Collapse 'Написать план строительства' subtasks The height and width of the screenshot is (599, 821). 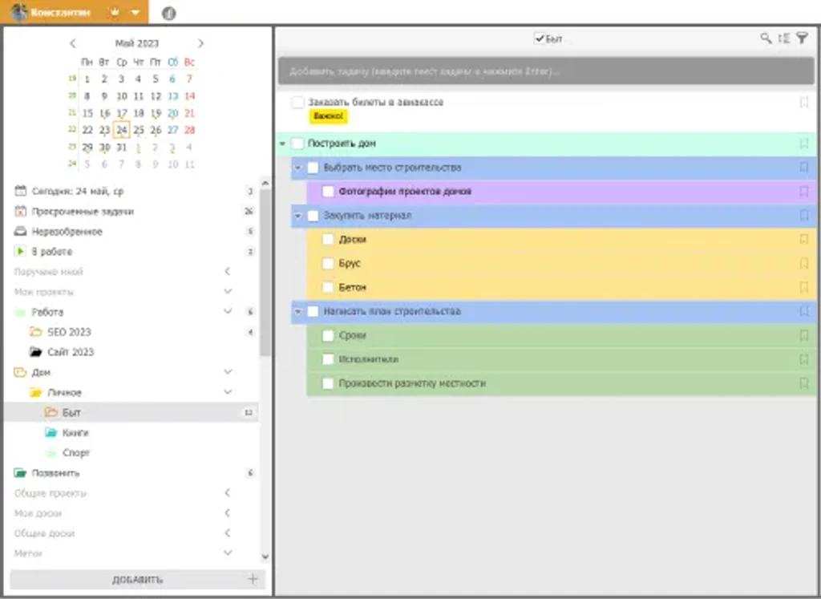point(298,312)
